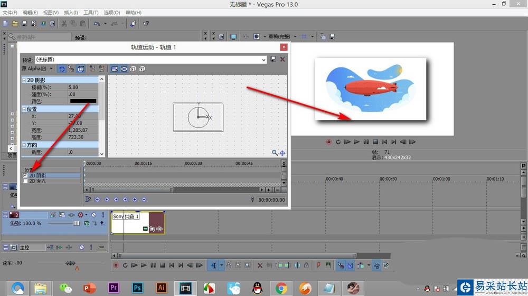This screenshot has width=528, height=296.
Task: Undo the last action in main toolbar
Action: (x=97, y=24)
